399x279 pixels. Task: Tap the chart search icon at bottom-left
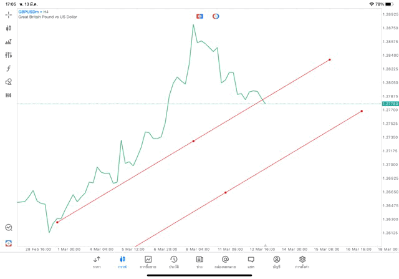[x=9, y=228]
